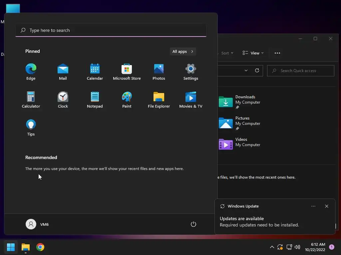The height and width of the screenshot is (255, 341).
Task: Launch Notepad
Action: (95, 100)
